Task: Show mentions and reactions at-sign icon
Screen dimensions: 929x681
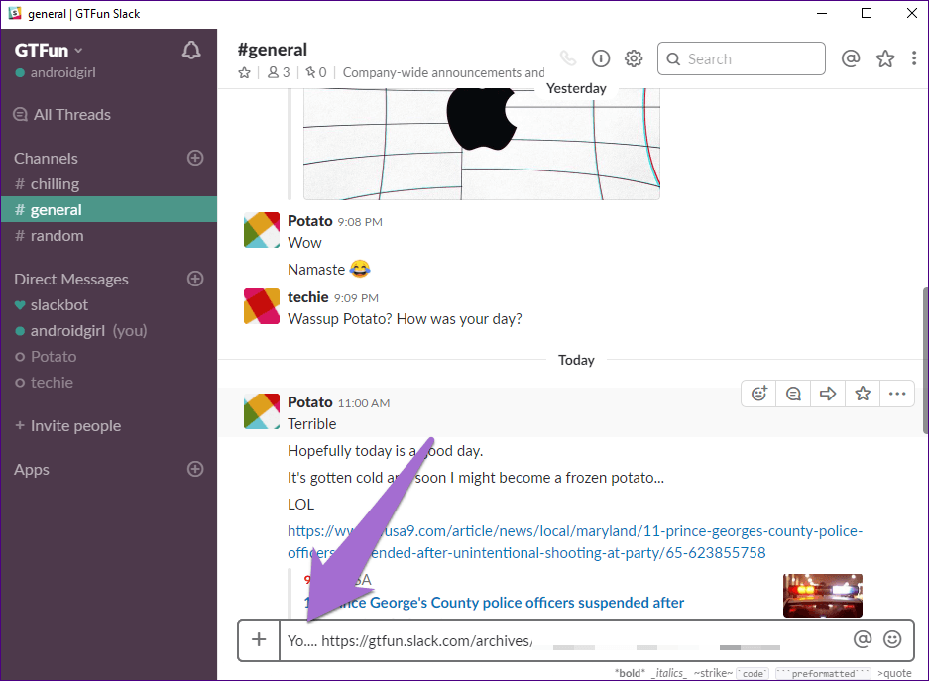Action: (x=851, y=58)
